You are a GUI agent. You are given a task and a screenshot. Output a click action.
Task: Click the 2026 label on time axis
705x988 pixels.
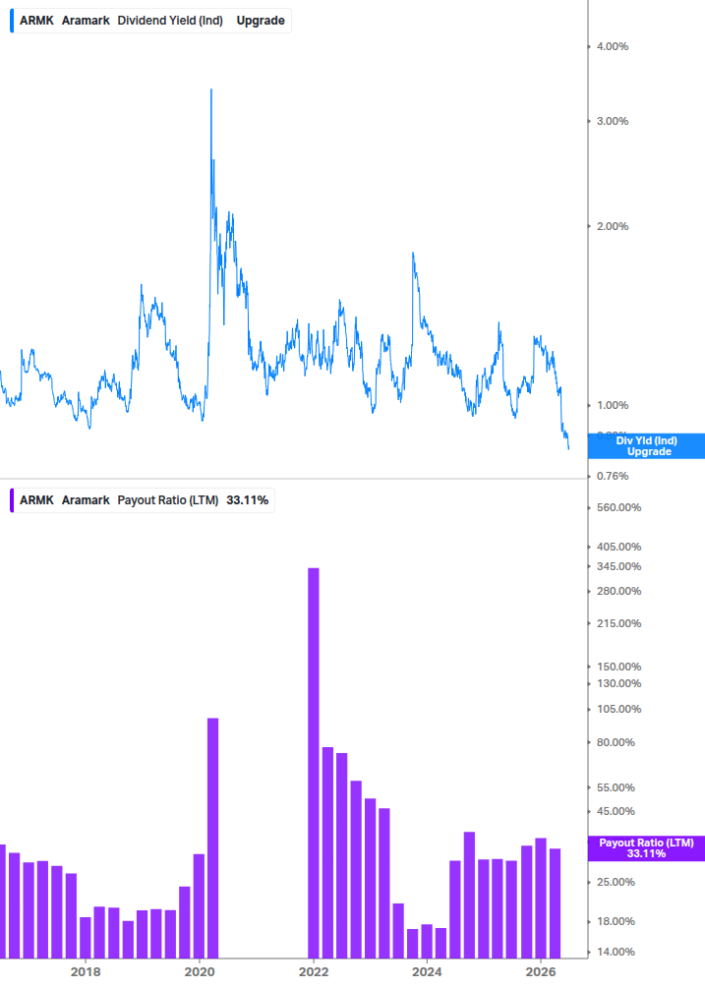[541, 971]
